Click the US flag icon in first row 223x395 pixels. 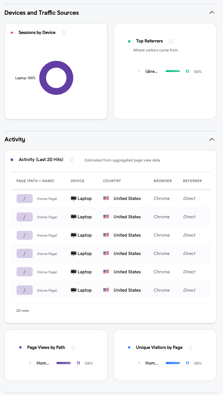pos(106,198)
